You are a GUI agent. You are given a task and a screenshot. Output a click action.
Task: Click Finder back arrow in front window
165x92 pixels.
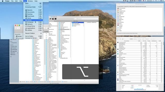(16, 28)
